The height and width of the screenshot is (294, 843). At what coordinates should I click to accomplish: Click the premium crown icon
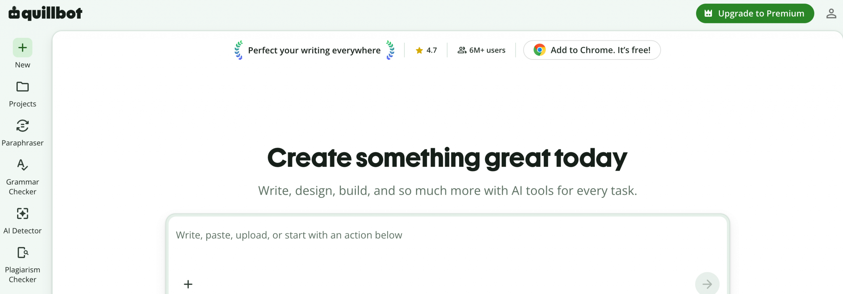click(x=708, y=13)
